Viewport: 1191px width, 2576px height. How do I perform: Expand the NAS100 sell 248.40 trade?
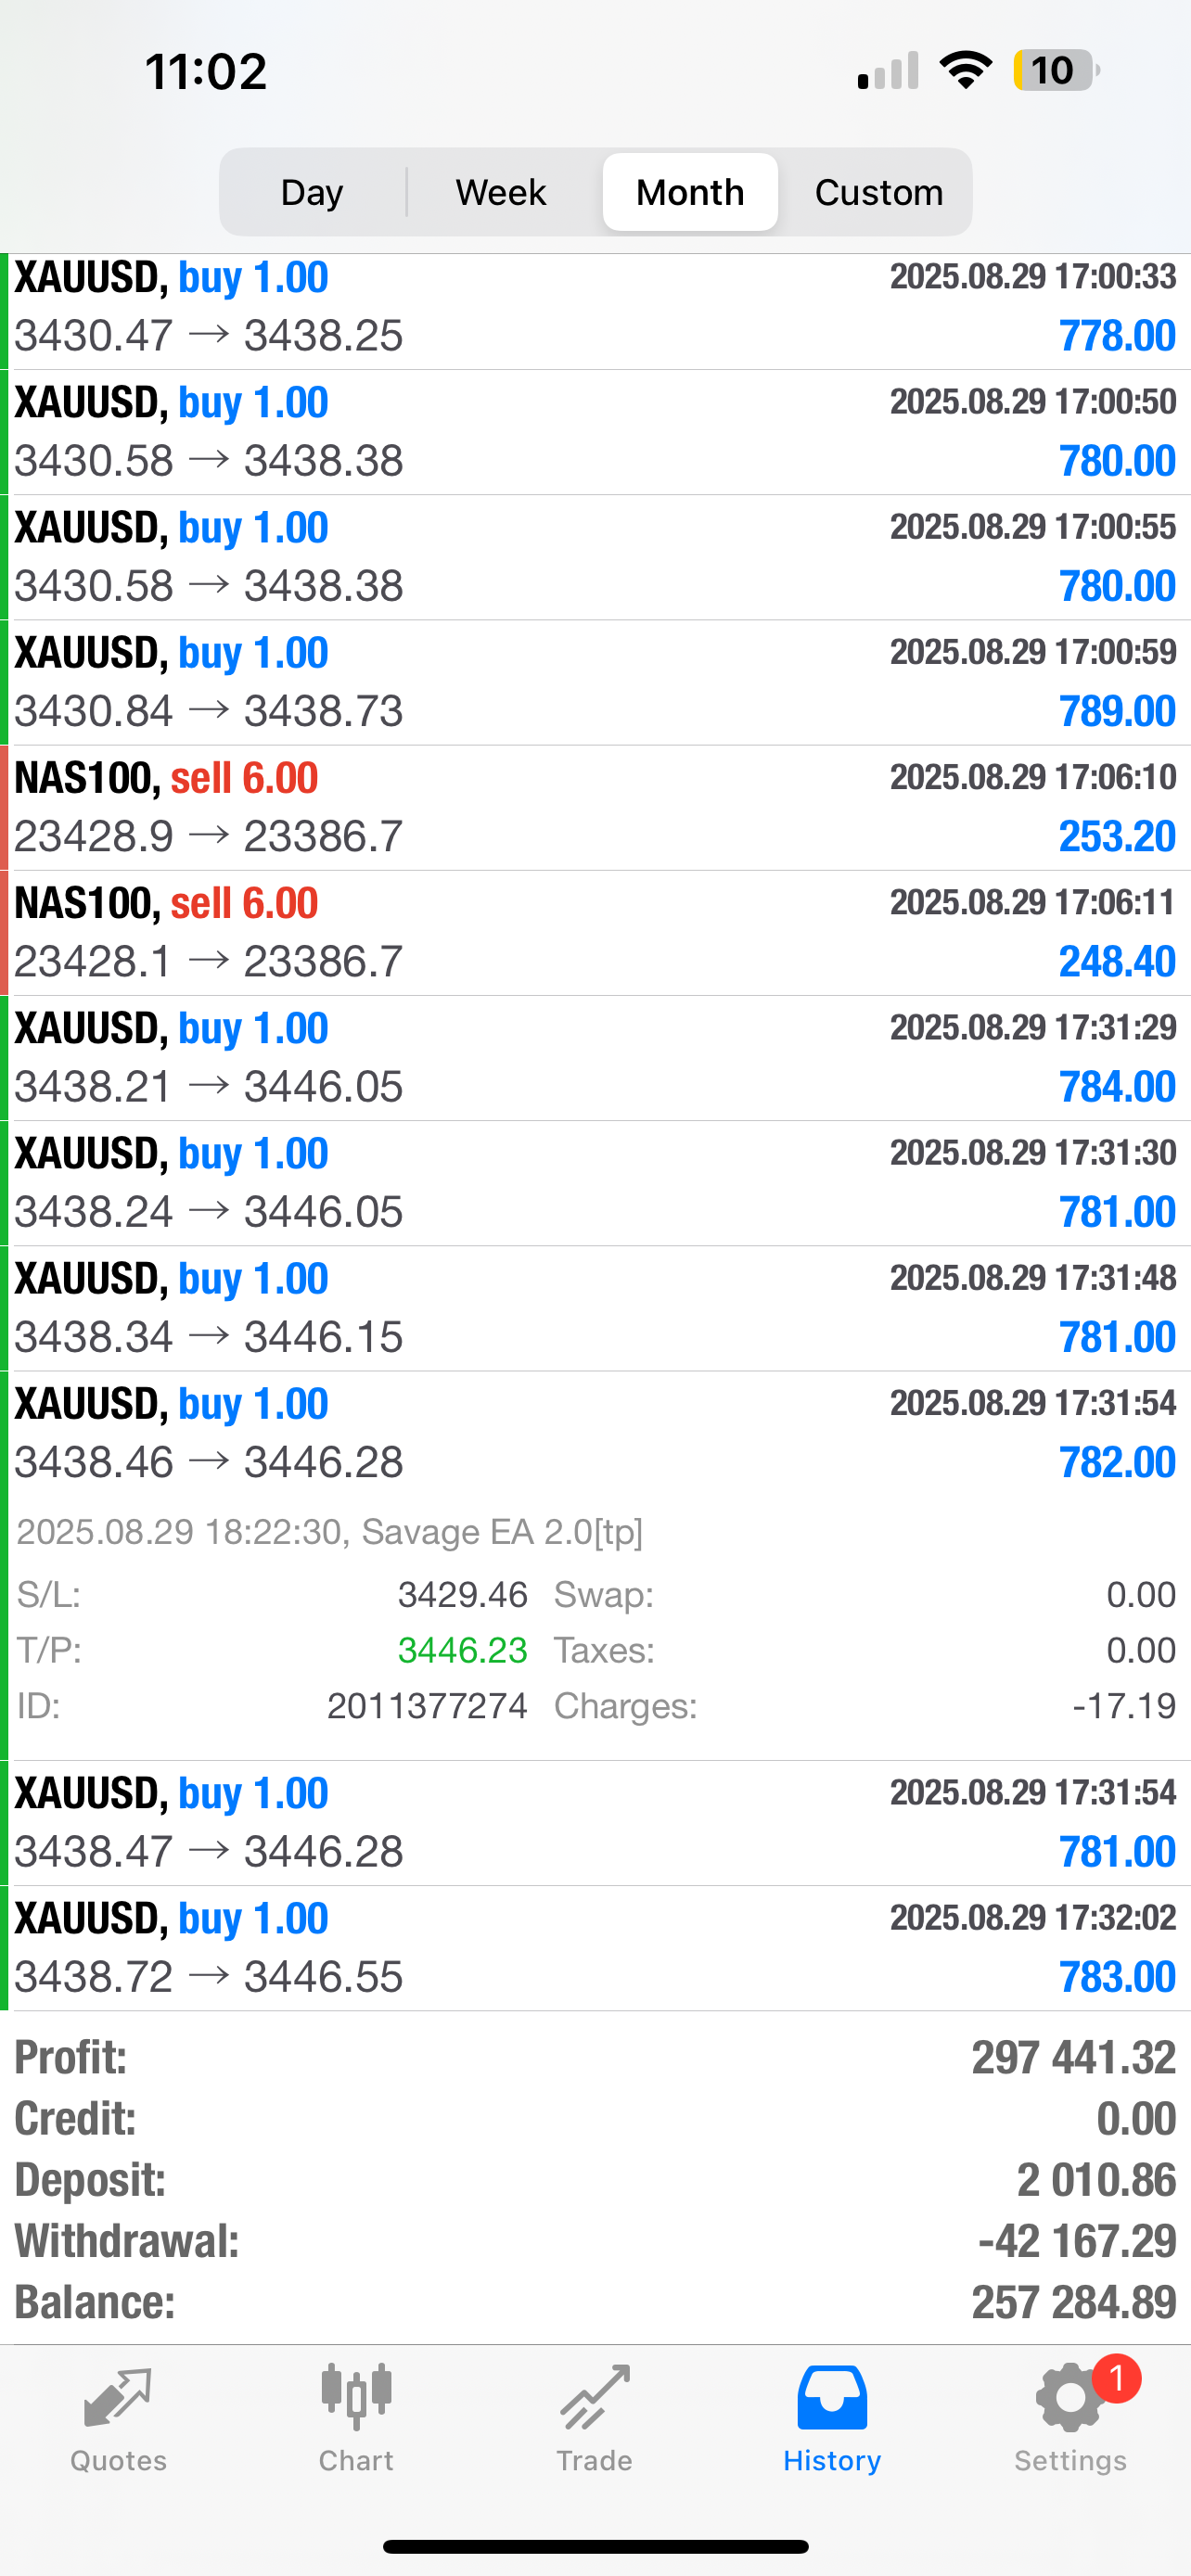pyautogui.click(x=595, y=933)
